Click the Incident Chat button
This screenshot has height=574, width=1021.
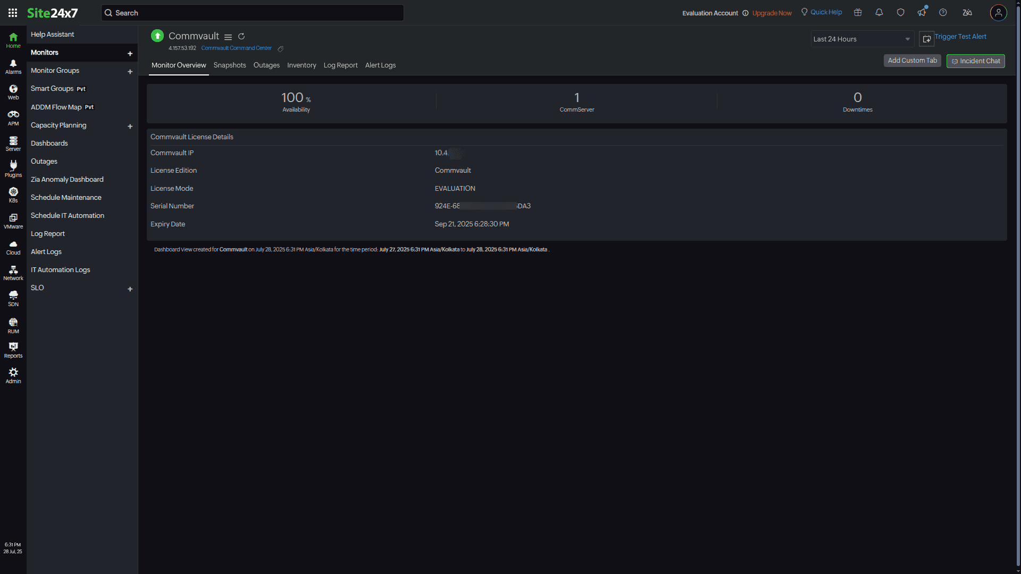click(x=975, y=61)
